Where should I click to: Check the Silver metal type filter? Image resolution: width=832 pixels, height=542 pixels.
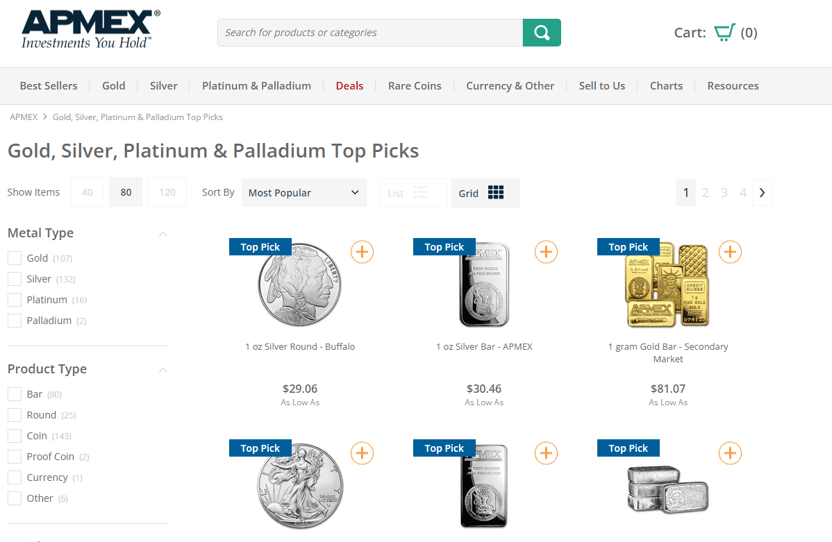15,279
